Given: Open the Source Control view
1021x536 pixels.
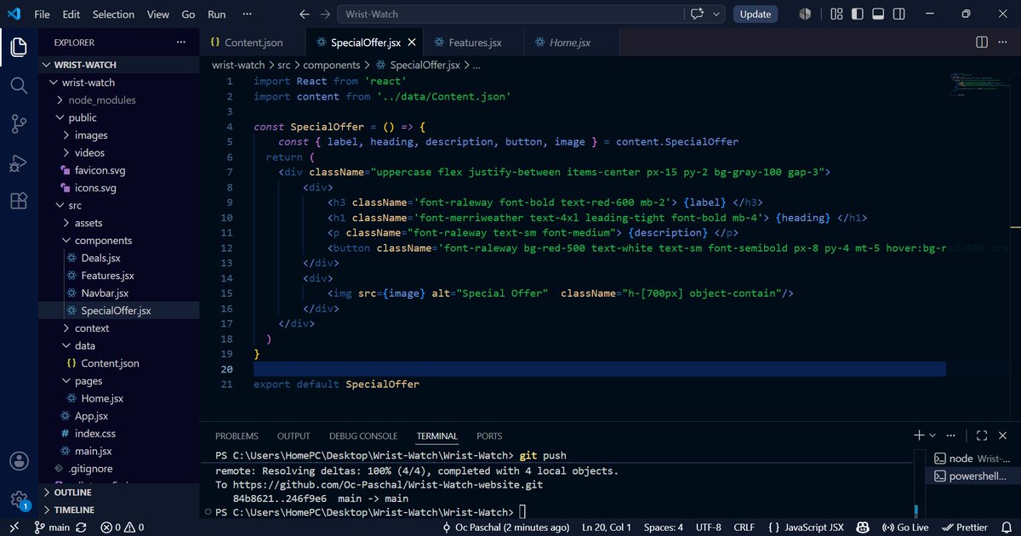Looking at the screenshot, I should pyautogui.click(x=19, y=123).
